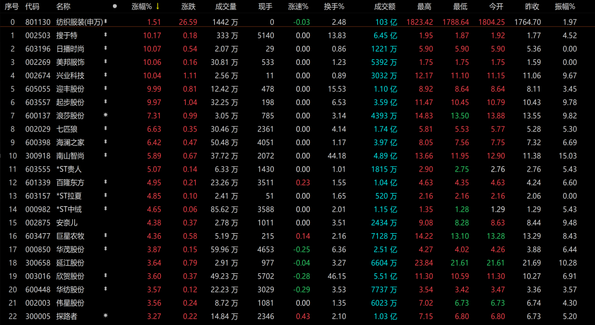Sort by 振幅% column header
The height and width of the screenshot is (325, 595).
(x=565, y=7)
